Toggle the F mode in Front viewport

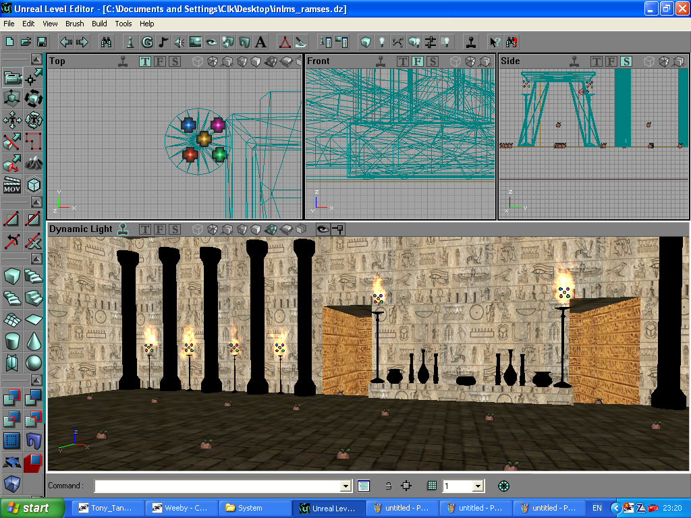(x=417, y=61)
